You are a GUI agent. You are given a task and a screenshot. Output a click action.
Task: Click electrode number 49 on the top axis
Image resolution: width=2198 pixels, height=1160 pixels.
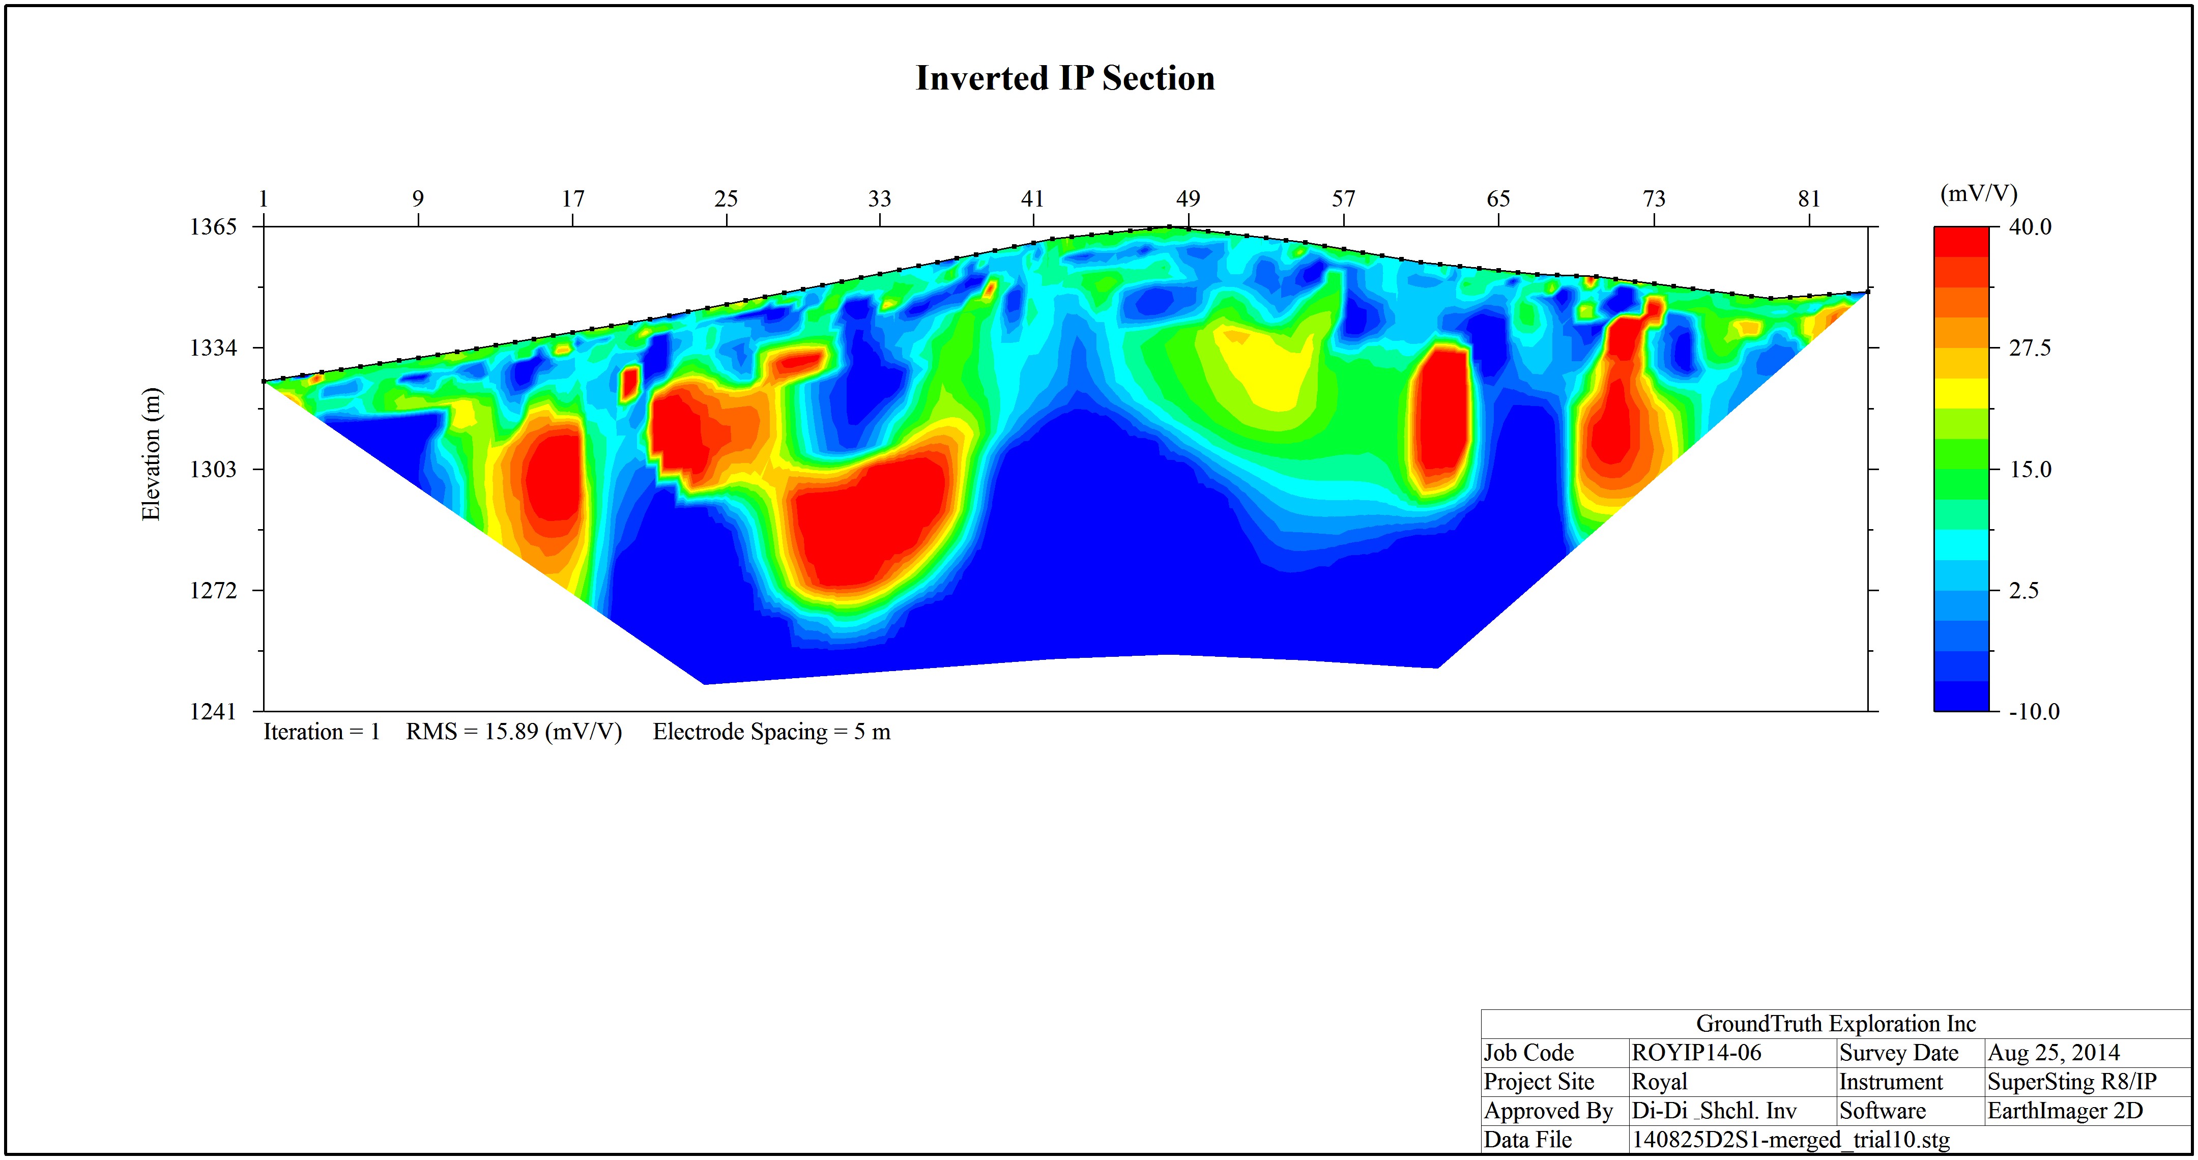(x=1188, y=199)
